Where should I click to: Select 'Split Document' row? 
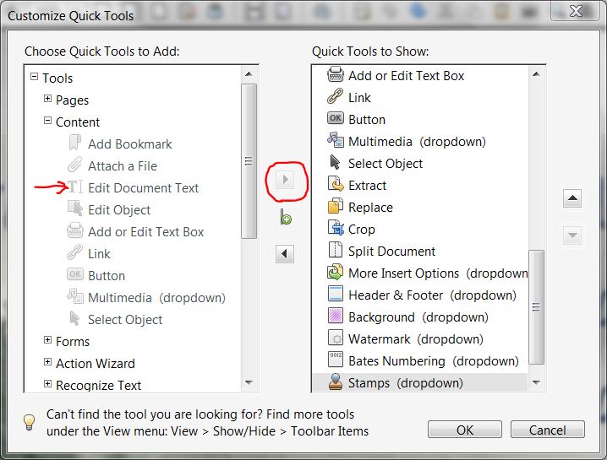[419, 252]
